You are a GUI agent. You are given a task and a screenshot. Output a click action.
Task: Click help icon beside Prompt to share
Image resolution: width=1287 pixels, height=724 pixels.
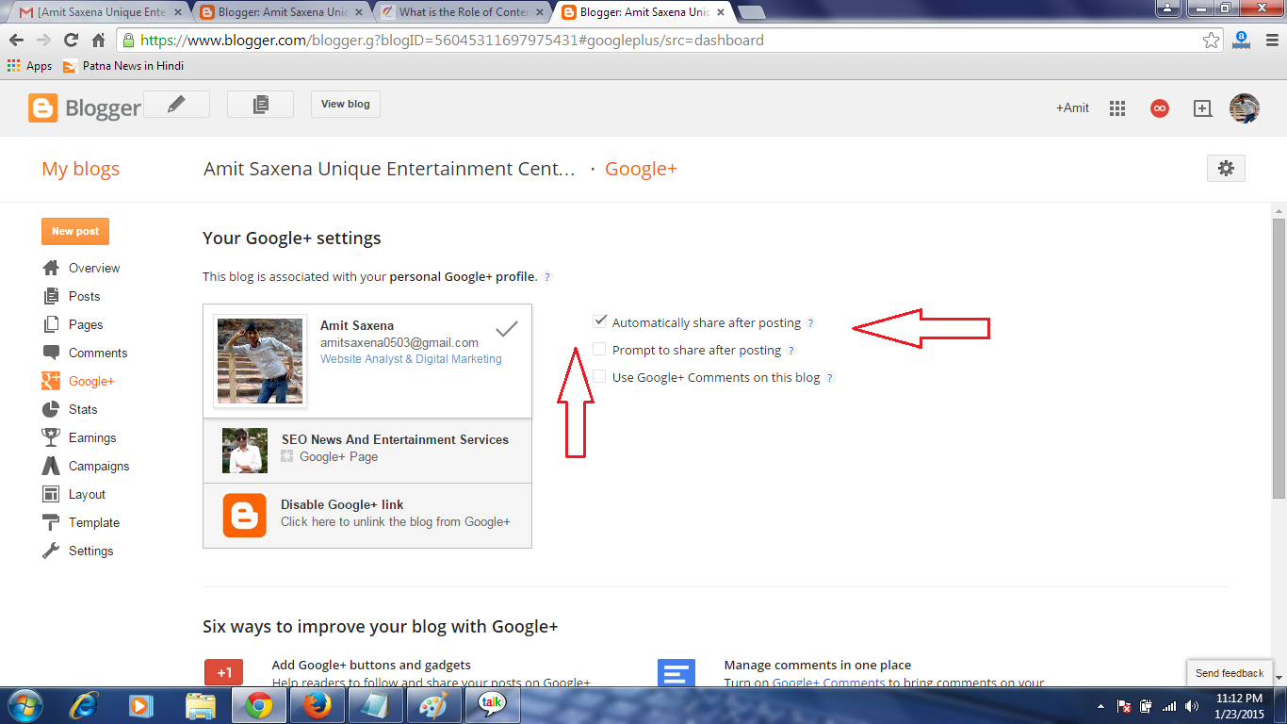click(790, 351)
